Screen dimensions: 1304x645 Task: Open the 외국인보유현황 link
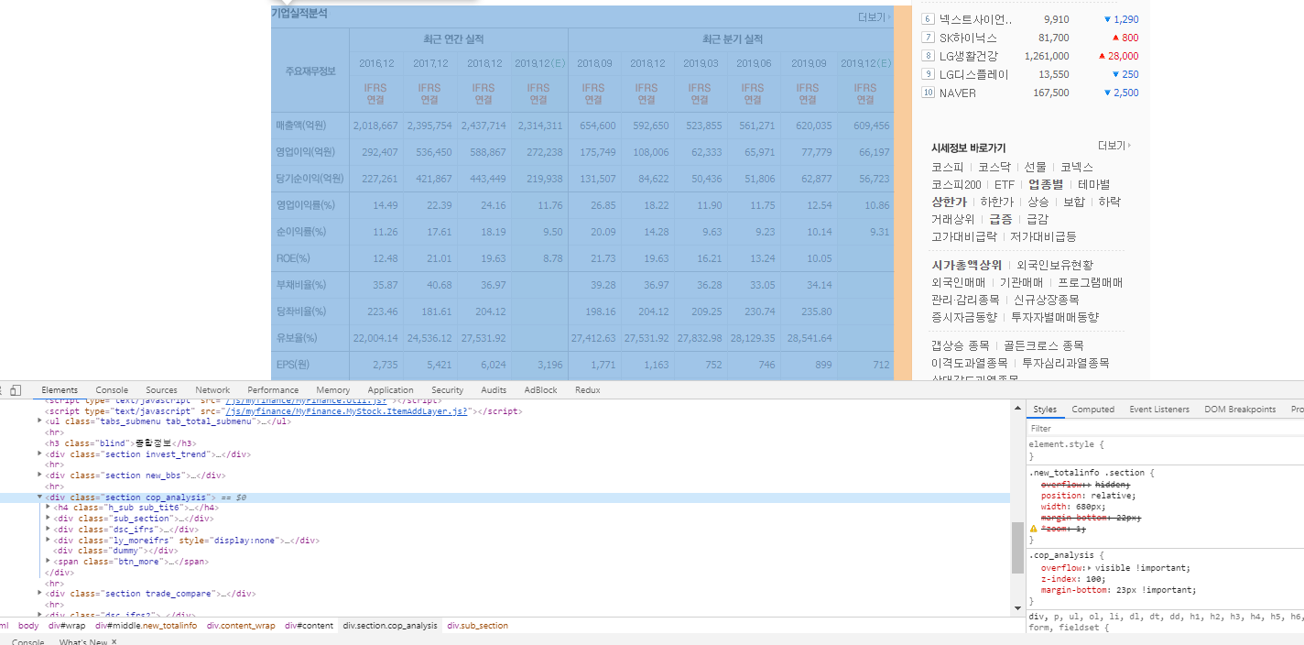(1054, 265)
